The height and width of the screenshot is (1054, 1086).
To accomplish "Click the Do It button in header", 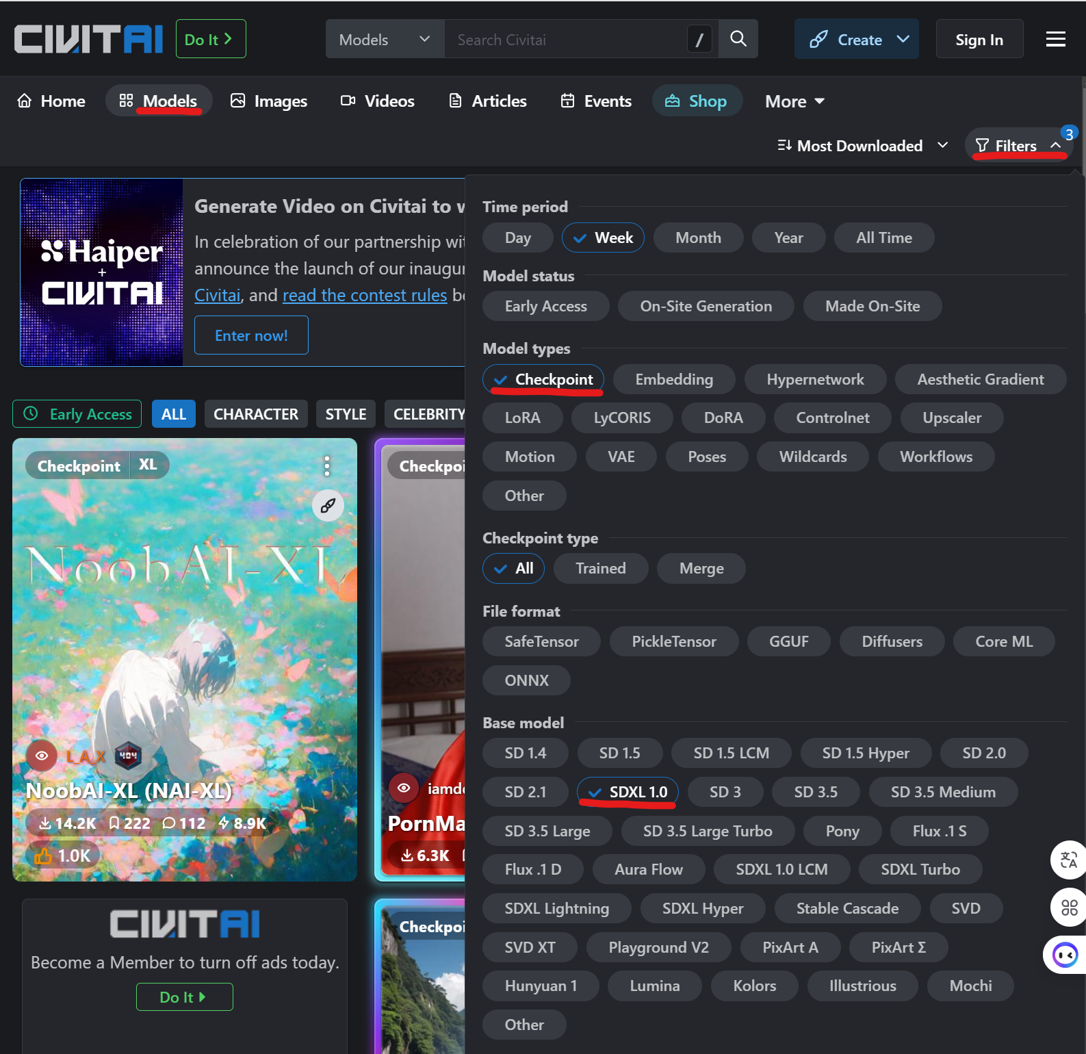I will point(211,39).
